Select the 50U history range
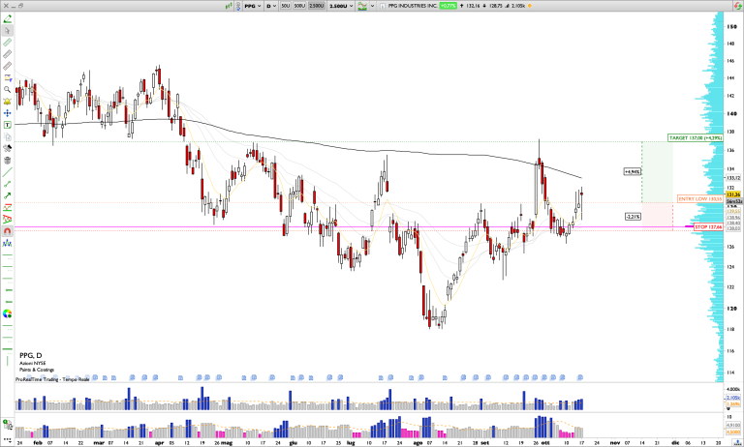 tap(286, 6)
